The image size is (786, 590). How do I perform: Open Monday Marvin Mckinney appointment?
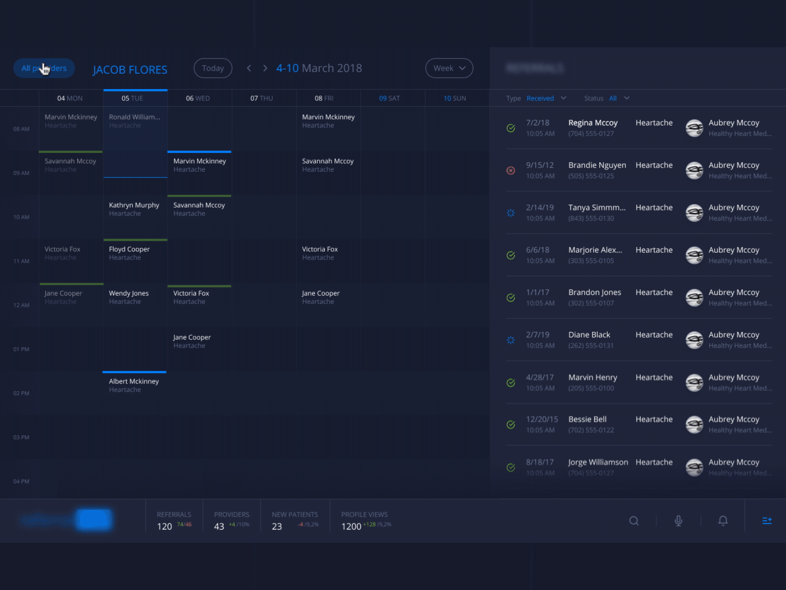click(x=71, y=129)
